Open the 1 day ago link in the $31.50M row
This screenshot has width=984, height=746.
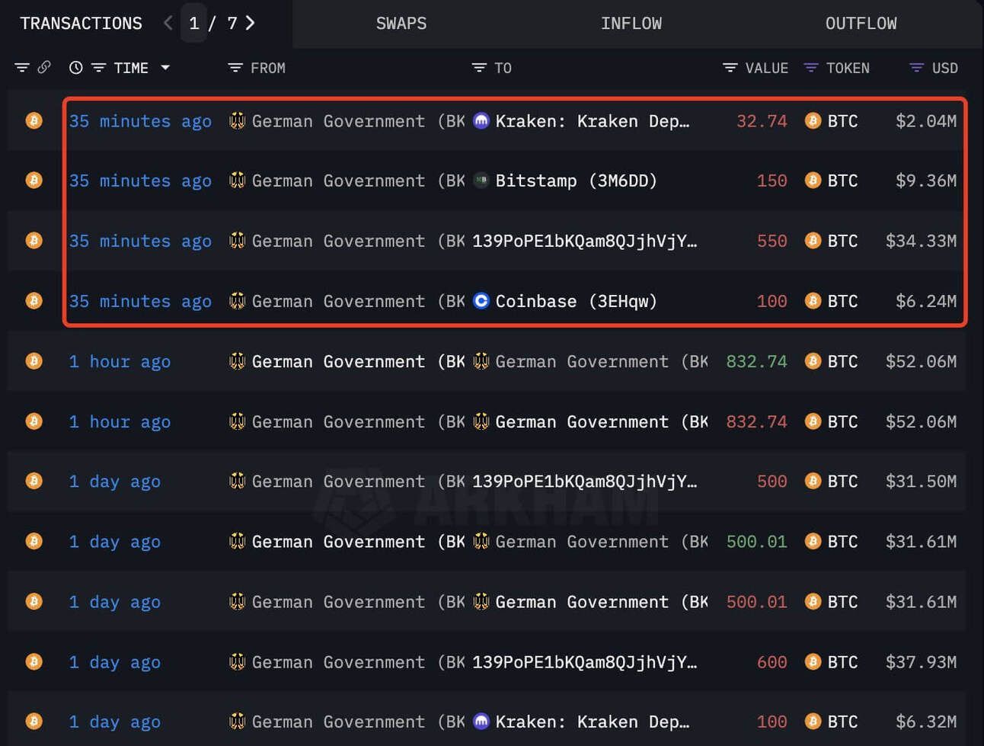tap(114, 481)
